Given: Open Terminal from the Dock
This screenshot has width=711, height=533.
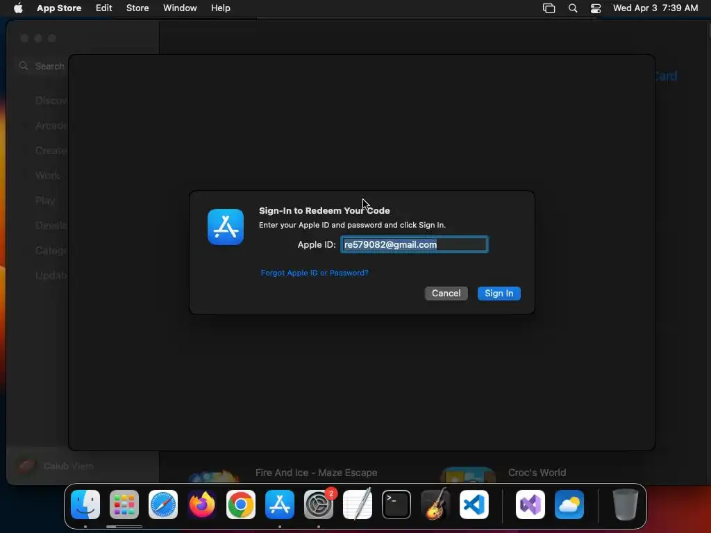Looking at the screenshot, I should (x=396, y=505).
